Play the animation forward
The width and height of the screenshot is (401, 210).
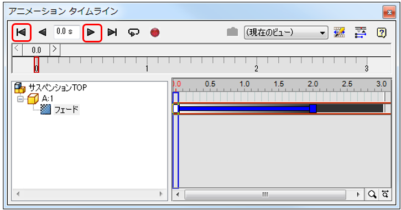(92, 33)
